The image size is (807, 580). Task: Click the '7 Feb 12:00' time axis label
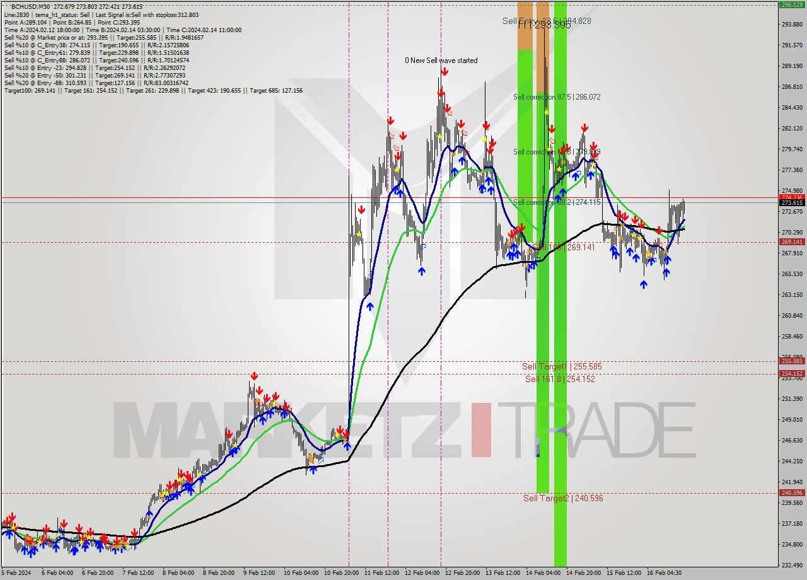coord(137,573)
